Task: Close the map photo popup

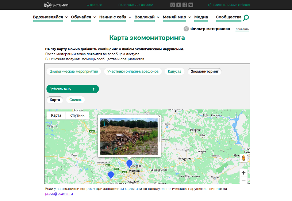Action: pyautogui.click(x=159, y=116)
